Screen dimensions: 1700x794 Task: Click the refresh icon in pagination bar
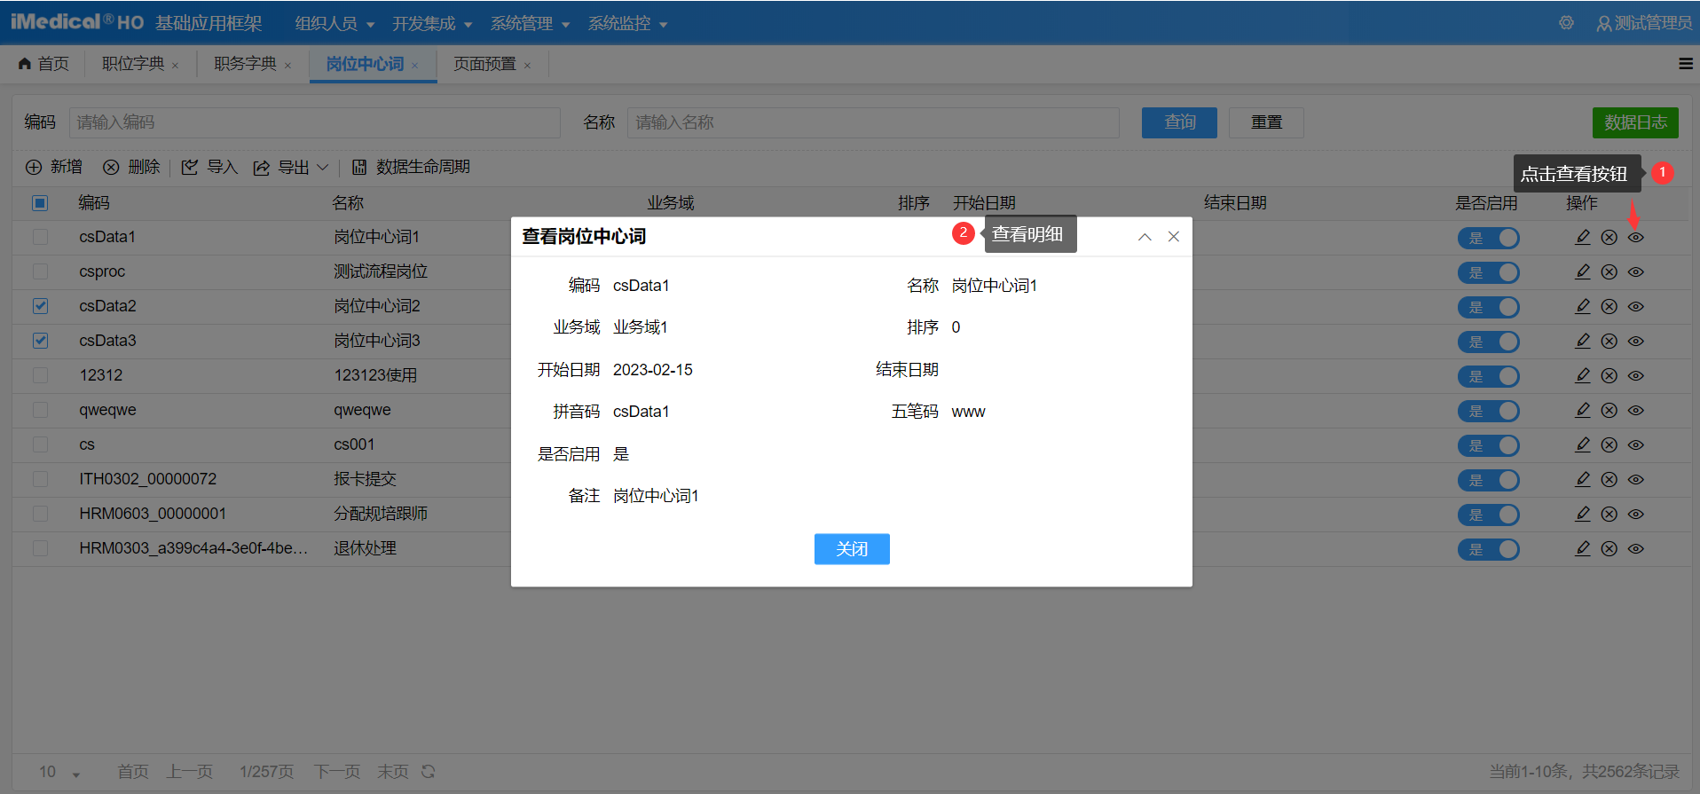[x=429, y=771]
